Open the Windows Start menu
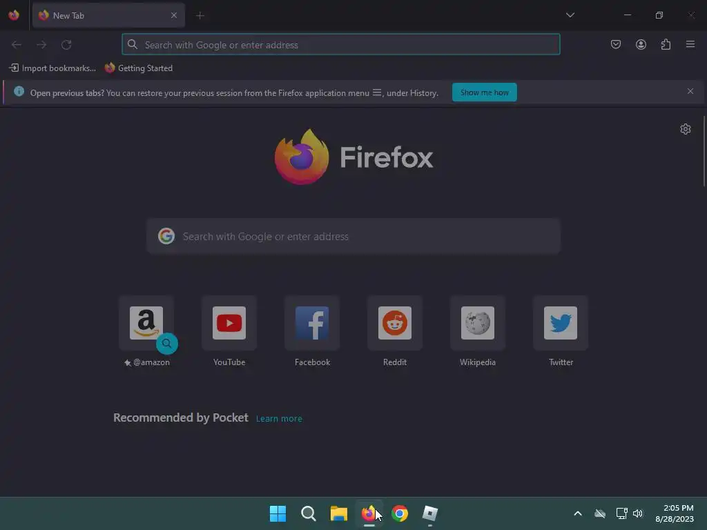 pos(278,513)
